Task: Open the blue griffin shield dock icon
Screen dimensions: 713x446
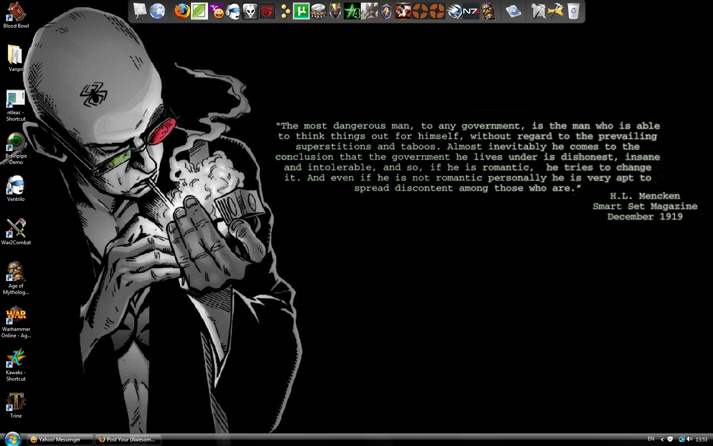Action: [386, 11]
